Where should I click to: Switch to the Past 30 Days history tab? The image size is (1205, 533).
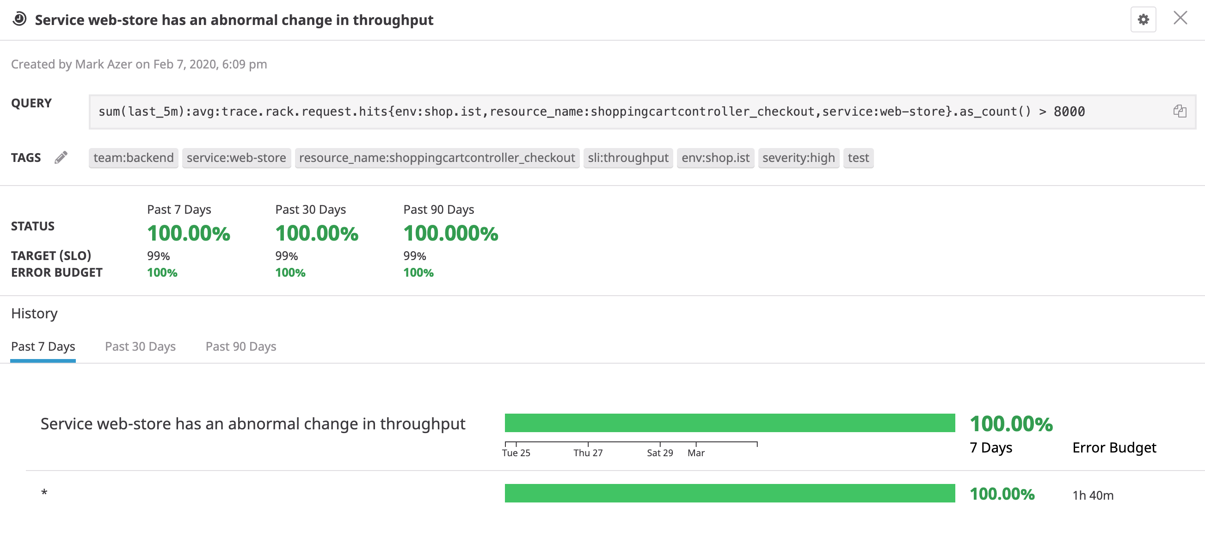point(140,346)
